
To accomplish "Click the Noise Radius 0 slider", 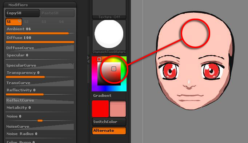I will pos(40,135).
